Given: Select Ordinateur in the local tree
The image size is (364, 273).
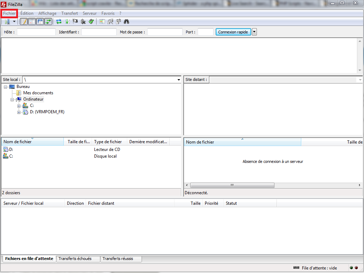Looking at the screenshot, I should 33,99.
